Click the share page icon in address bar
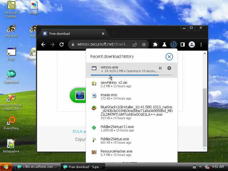 point(135,44)
